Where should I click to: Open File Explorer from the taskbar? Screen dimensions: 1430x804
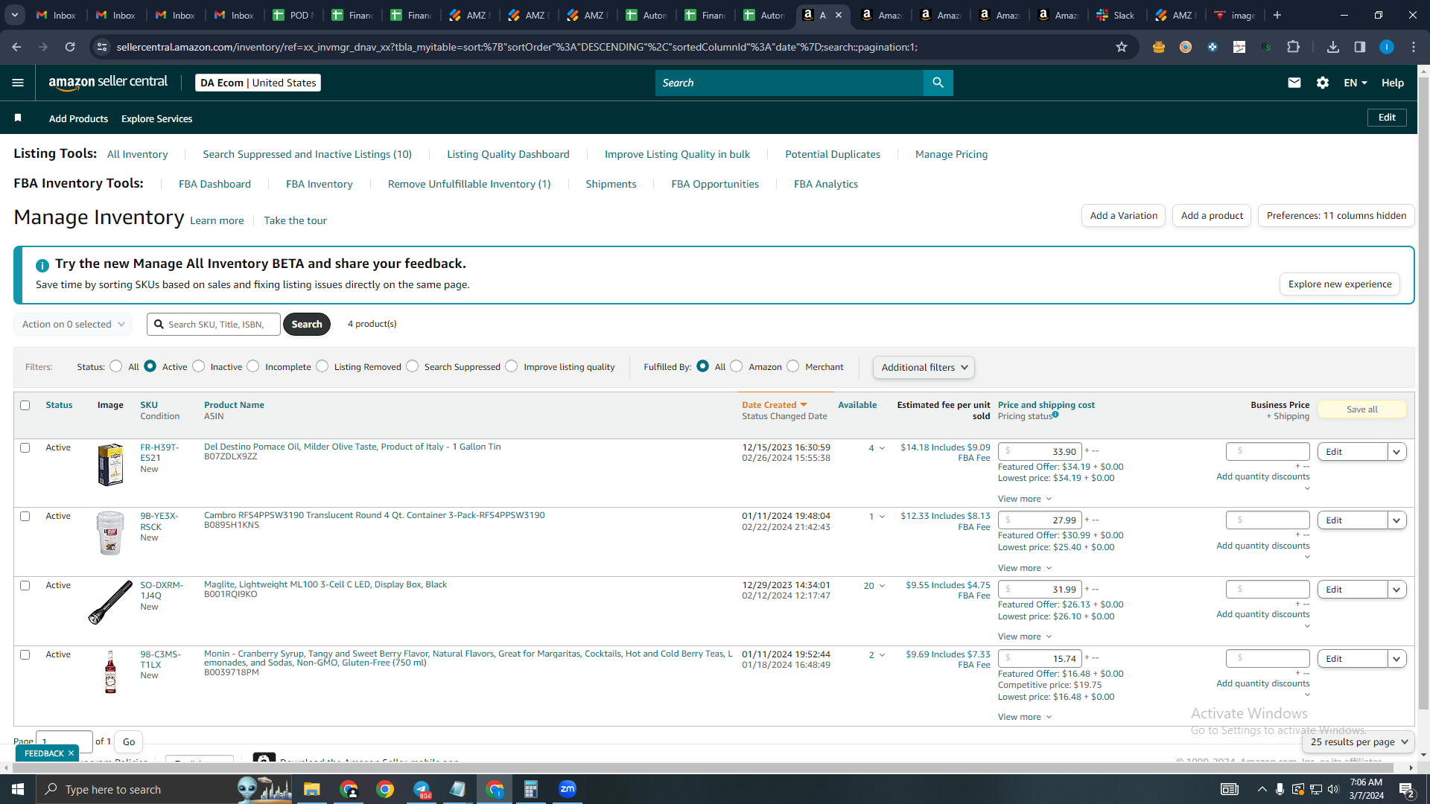click(x=311, y=789)
